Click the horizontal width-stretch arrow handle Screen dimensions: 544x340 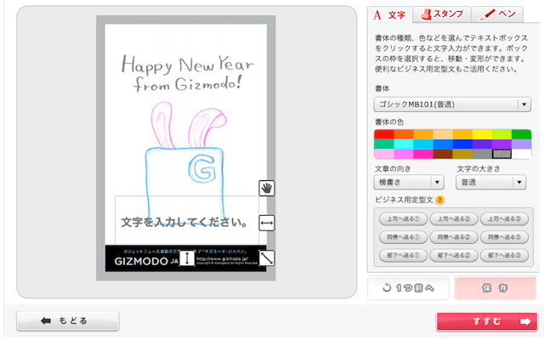(266, 223)
